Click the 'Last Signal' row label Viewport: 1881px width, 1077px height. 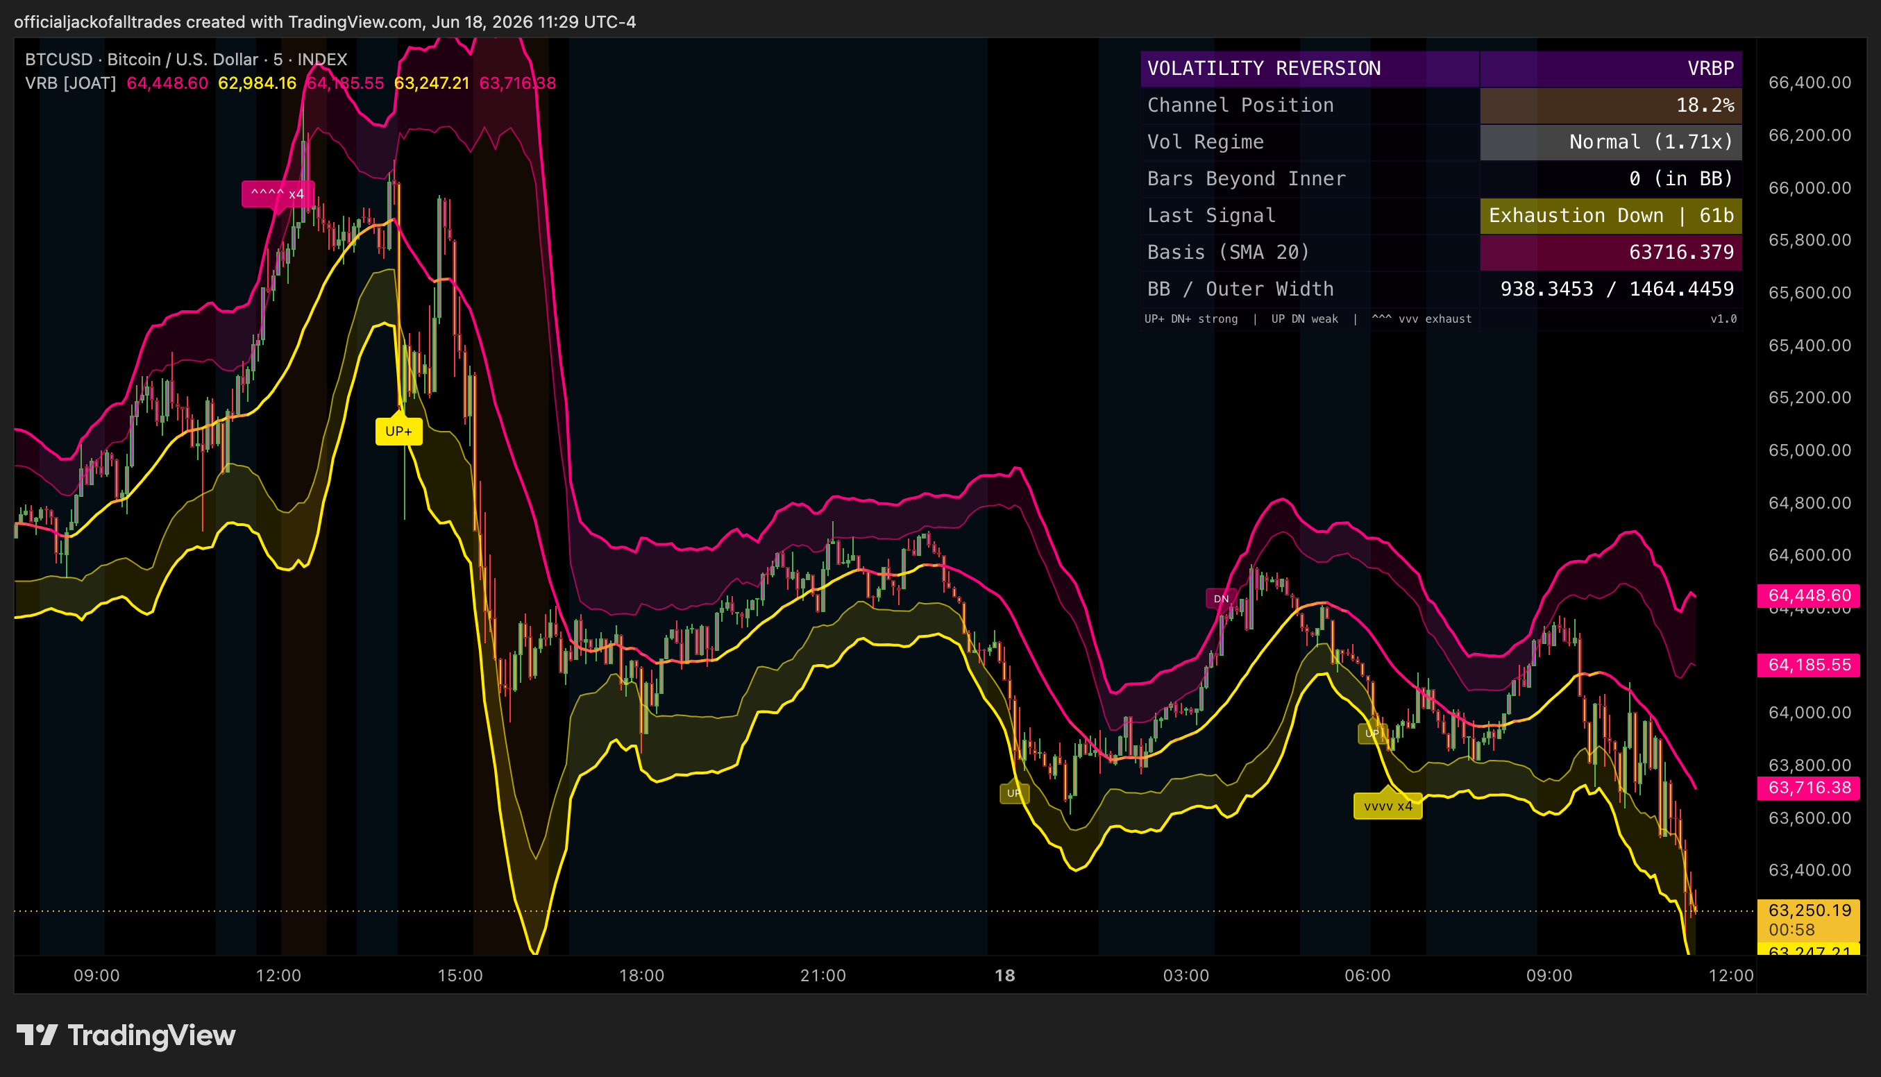coord(1211,215)
